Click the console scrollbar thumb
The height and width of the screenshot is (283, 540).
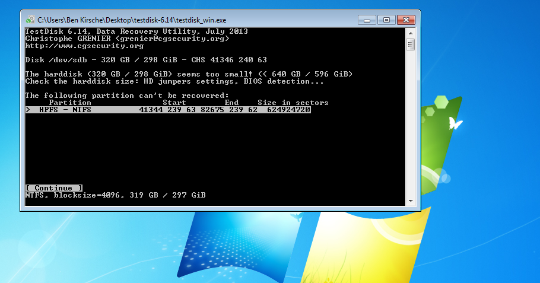click(x=410, y=44)
